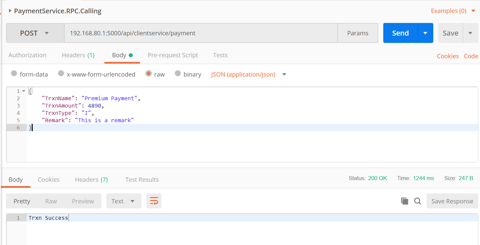Screen dimensions: 480x245
Task: Open the response Text format dropdown
Action: tap(124, 201)
